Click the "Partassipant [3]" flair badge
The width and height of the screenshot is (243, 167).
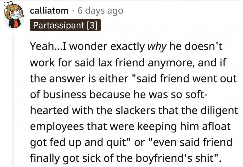[x=65, y=26]
